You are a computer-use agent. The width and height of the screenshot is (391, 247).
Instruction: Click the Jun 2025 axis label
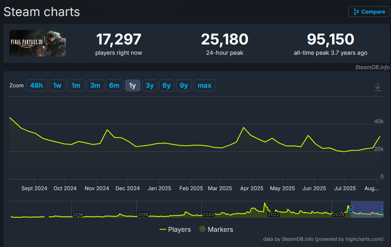(314, 188)
